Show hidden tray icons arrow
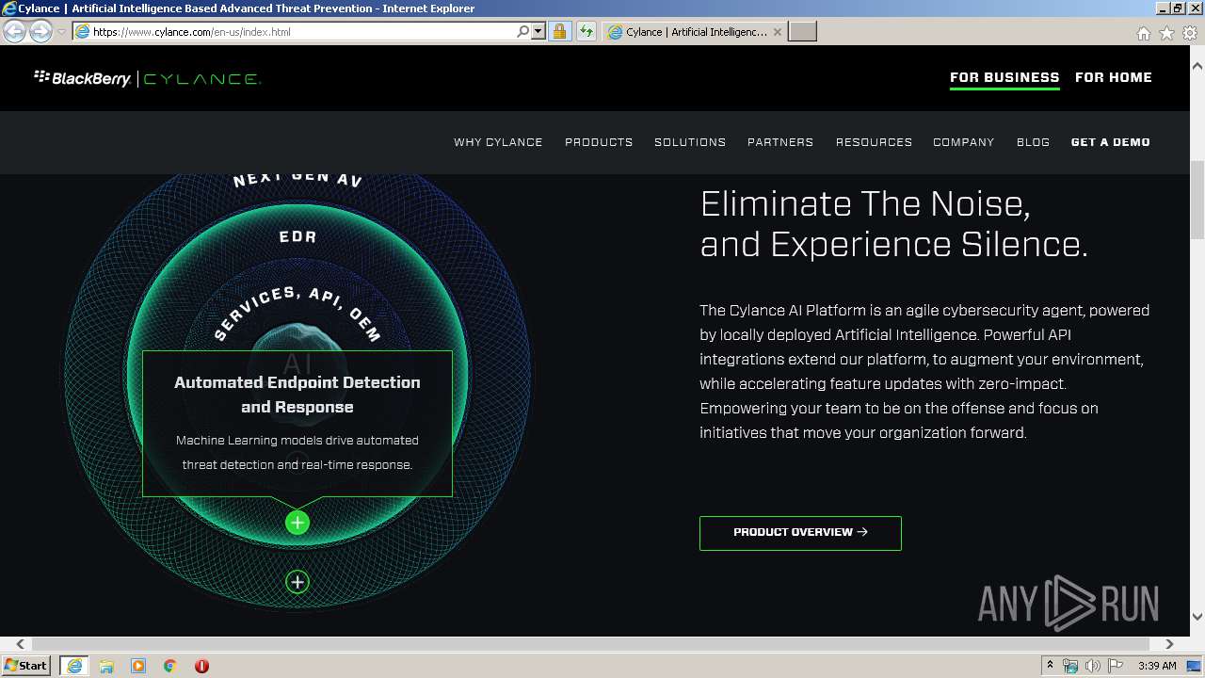 pos(1051,666)
